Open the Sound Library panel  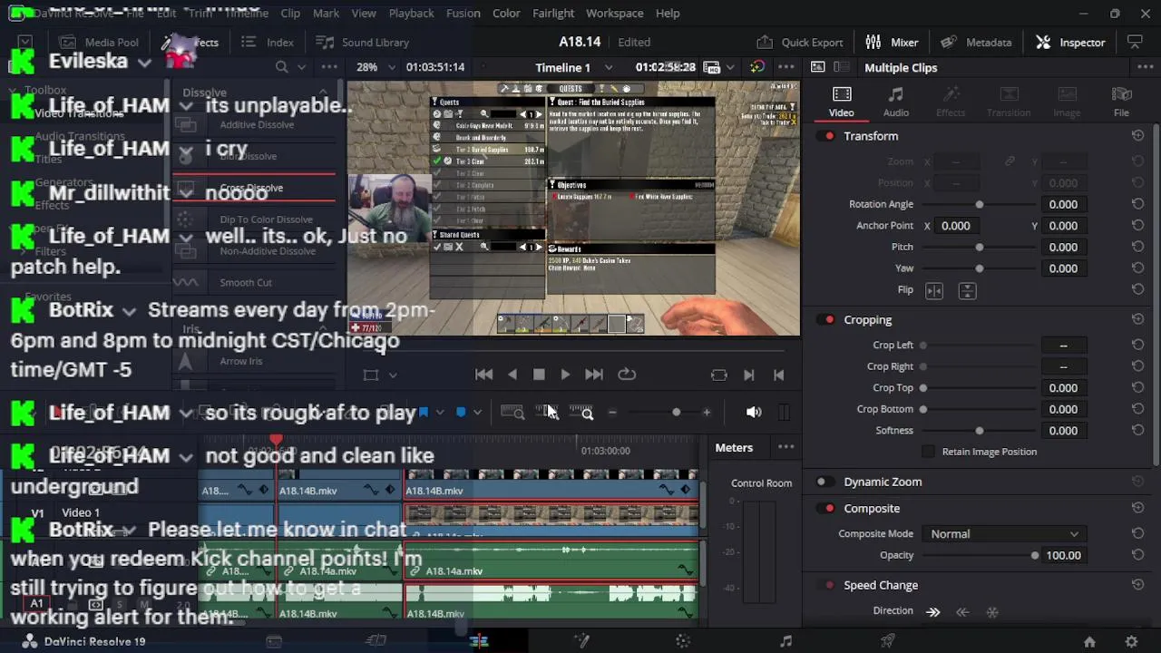(x=362, y=42)
